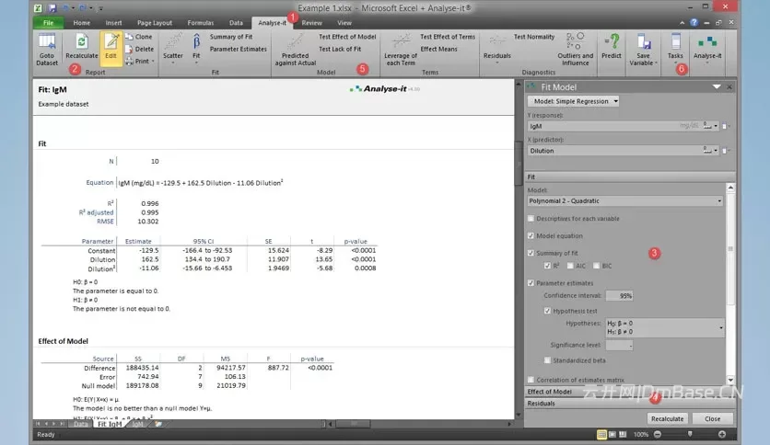Image resolution: width=770 pixels, height=445 pixels.
Task: Uncheck the Parameter estimates checkbox
Action: [531, 283]
